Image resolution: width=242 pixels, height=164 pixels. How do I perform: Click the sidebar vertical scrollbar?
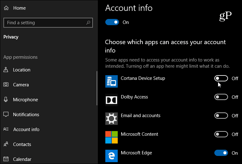(x=97, y=88)
